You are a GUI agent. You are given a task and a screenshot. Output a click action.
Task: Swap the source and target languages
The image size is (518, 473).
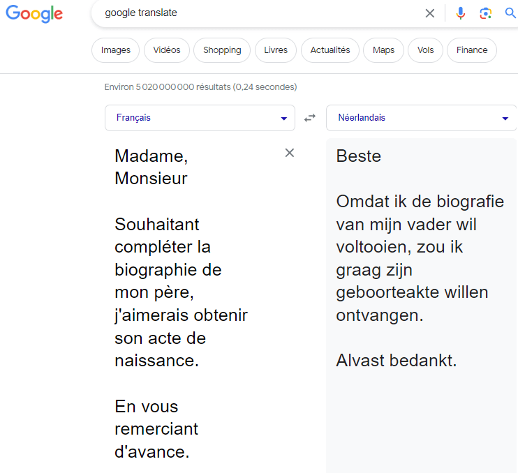[x=310, y=119]
